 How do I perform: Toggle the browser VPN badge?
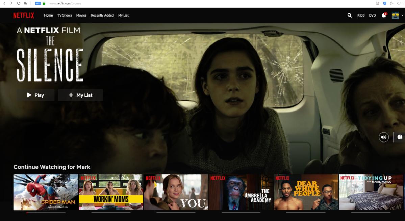tap(38, 3)
